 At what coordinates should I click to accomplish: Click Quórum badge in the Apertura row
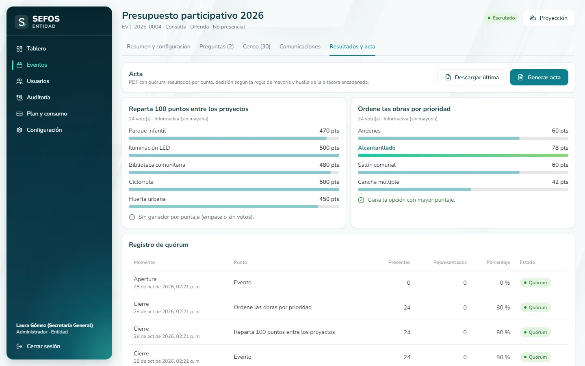point(535,283)
